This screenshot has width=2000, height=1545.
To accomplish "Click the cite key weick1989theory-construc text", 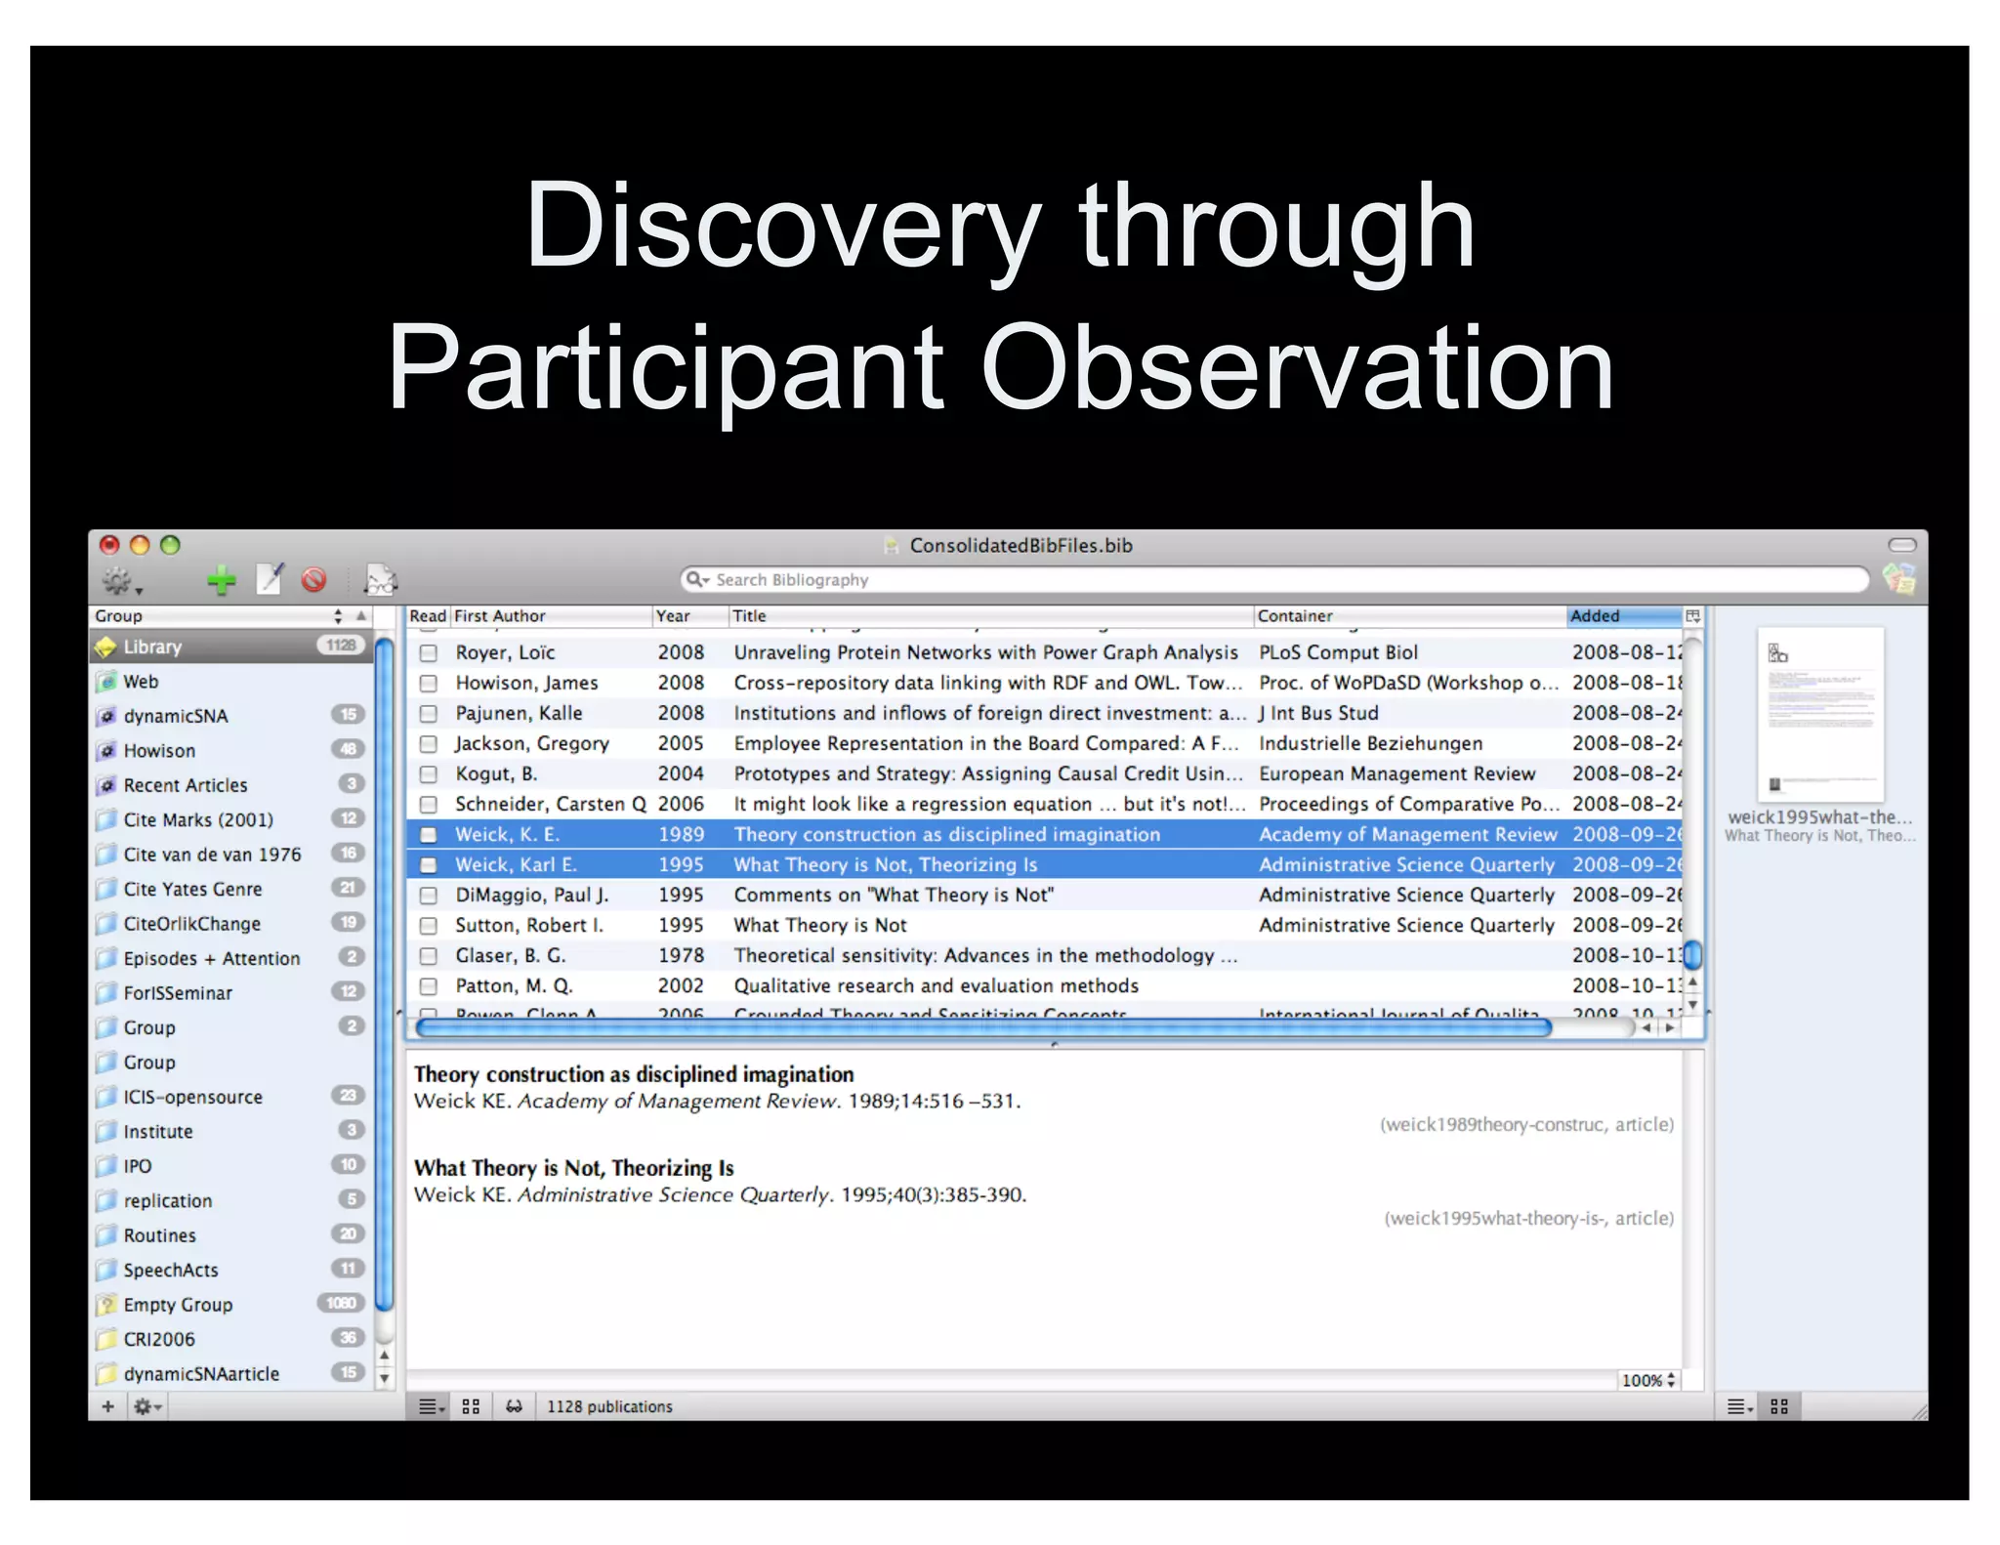I will coord(1492,1124).
